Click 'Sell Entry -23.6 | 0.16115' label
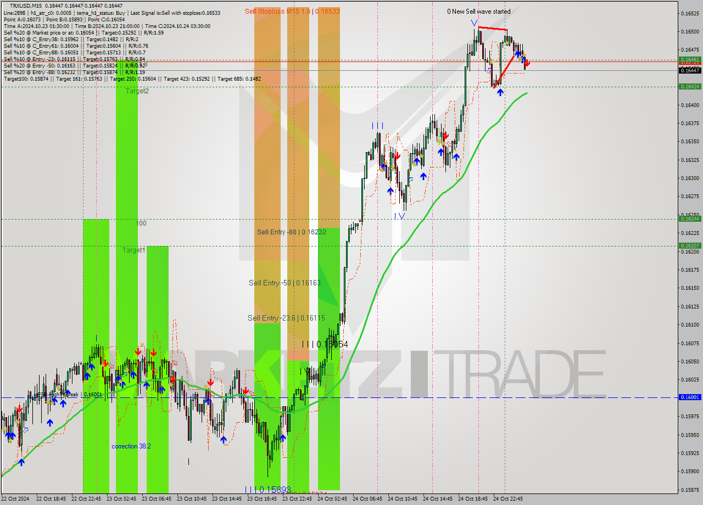Image resolution: width=703 pixels, height=505 pixels. (x=286, y=318)
